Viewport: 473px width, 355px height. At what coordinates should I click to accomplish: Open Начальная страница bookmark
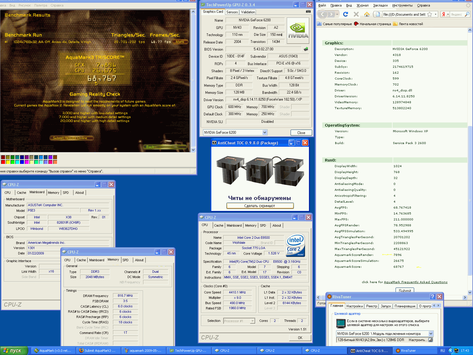(372, 24)
